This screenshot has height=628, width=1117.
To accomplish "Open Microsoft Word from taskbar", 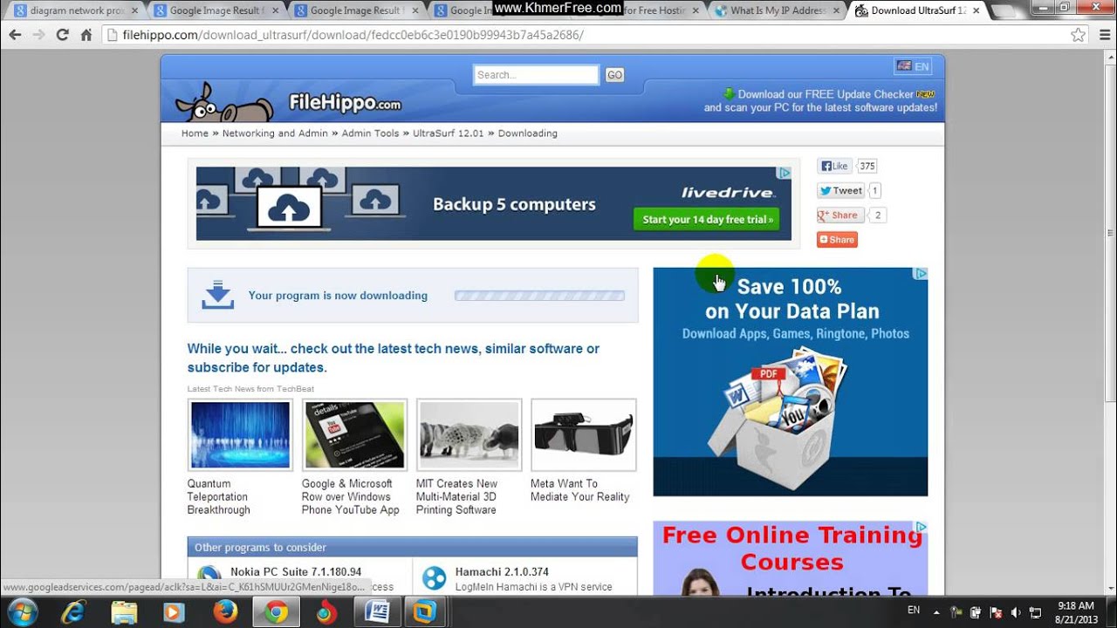I will 377,612.
